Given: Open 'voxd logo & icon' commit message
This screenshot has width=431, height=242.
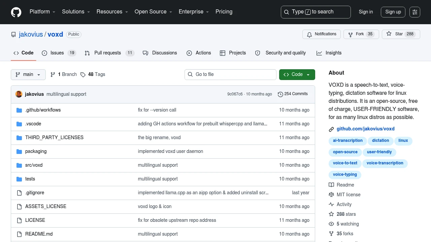Looking at the screenshot, I should click(155, 207).
